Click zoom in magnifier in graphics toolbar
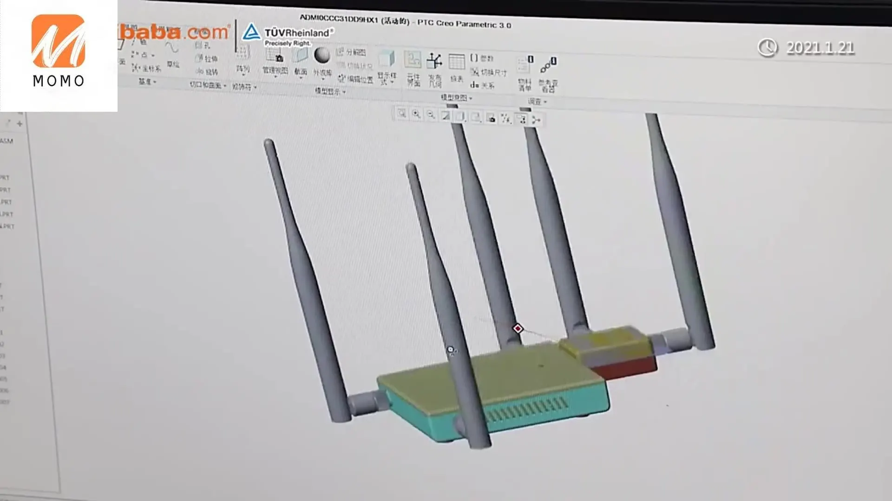This screenshot has width=892, height=501. click(416, 114)
